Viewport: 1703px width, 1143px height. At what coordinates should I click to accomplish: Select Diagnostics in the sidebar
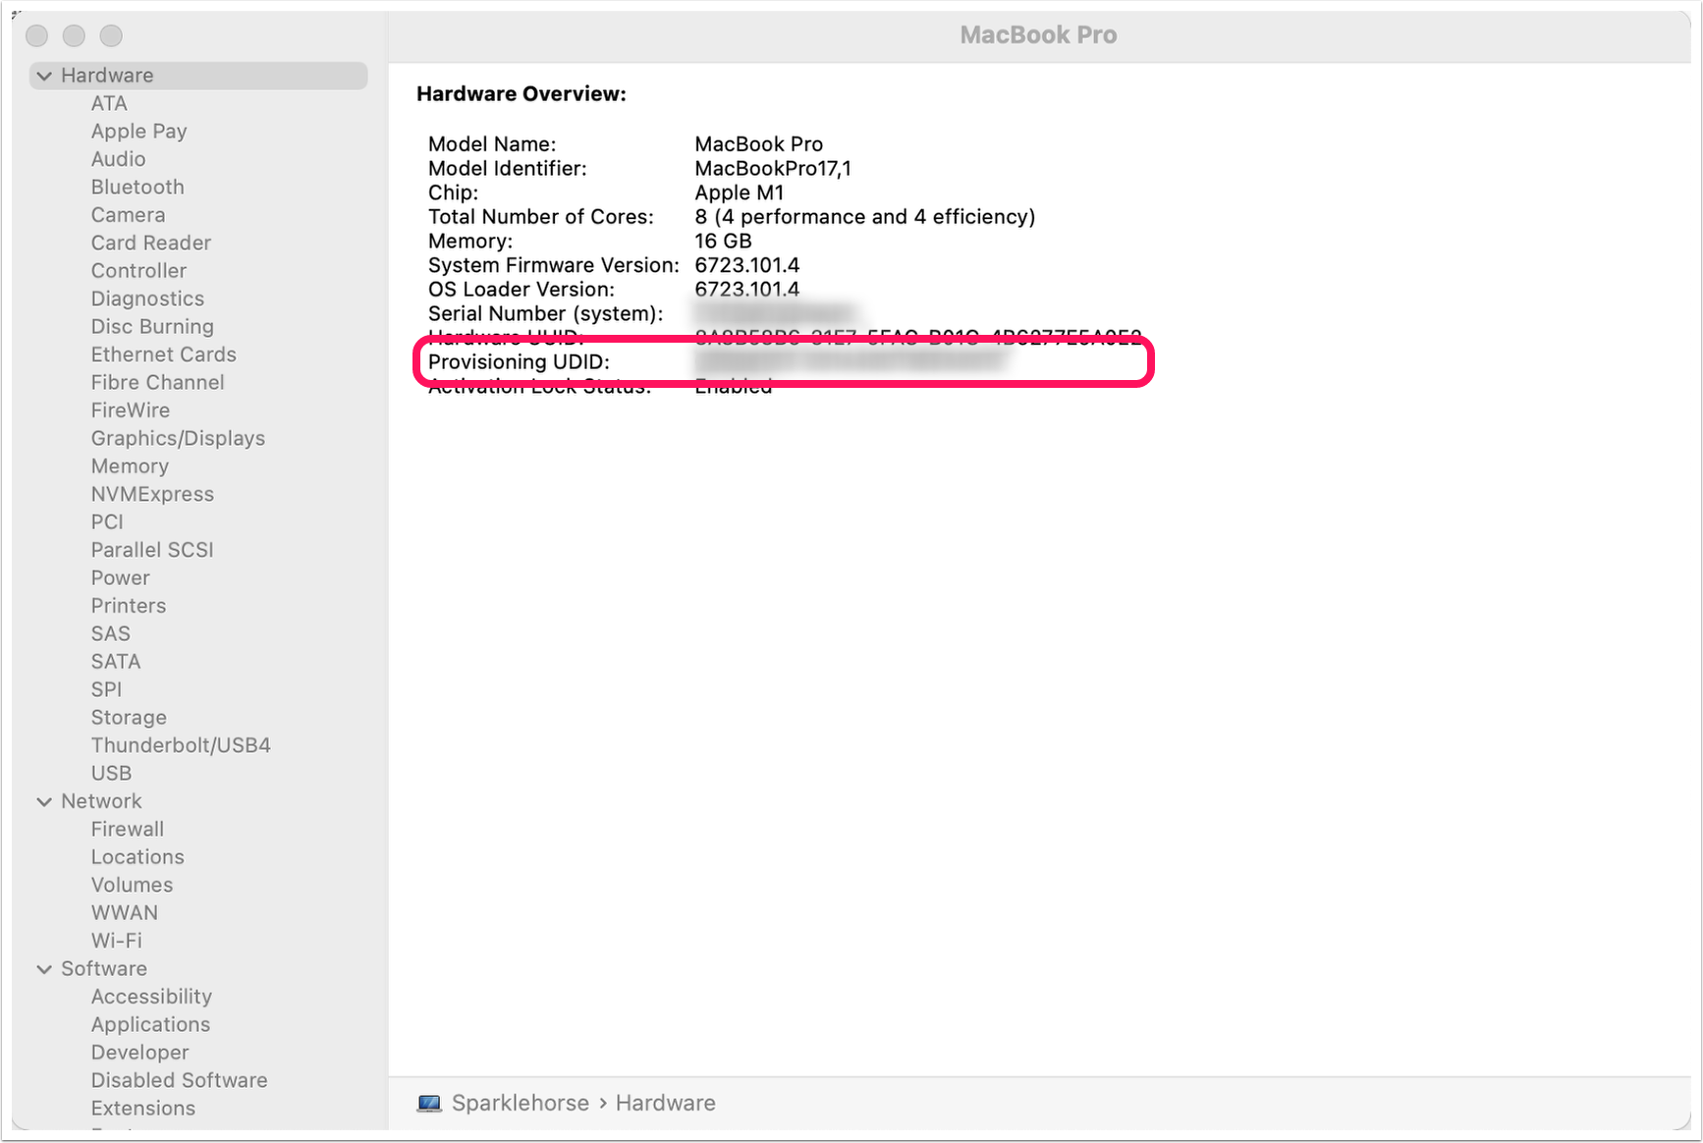click(x=147, y=299)
